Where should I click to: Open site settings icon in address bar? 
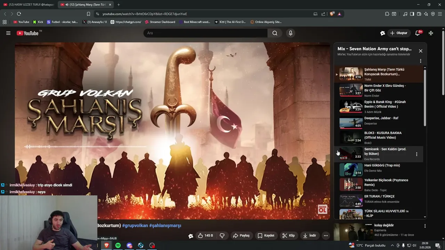97,14
